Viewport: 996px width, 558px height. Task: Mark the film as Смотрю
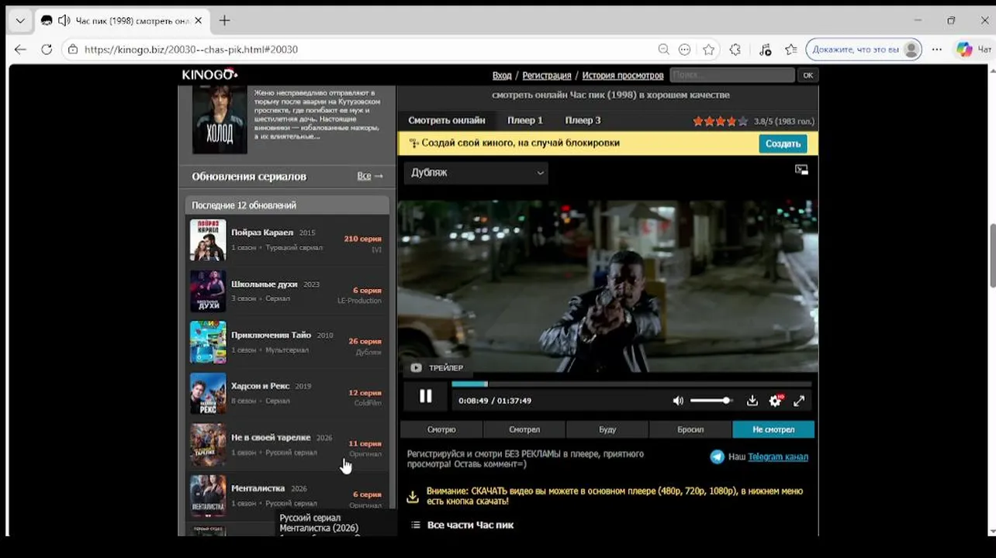(441, 429)
